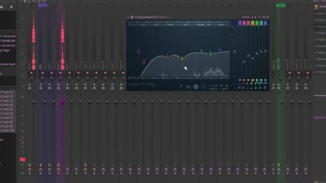Image resolution: width=326 pixels, height=183 pixels.
Task: Mute the Insert 3 mixer track
Action: [x=61, y=73]
